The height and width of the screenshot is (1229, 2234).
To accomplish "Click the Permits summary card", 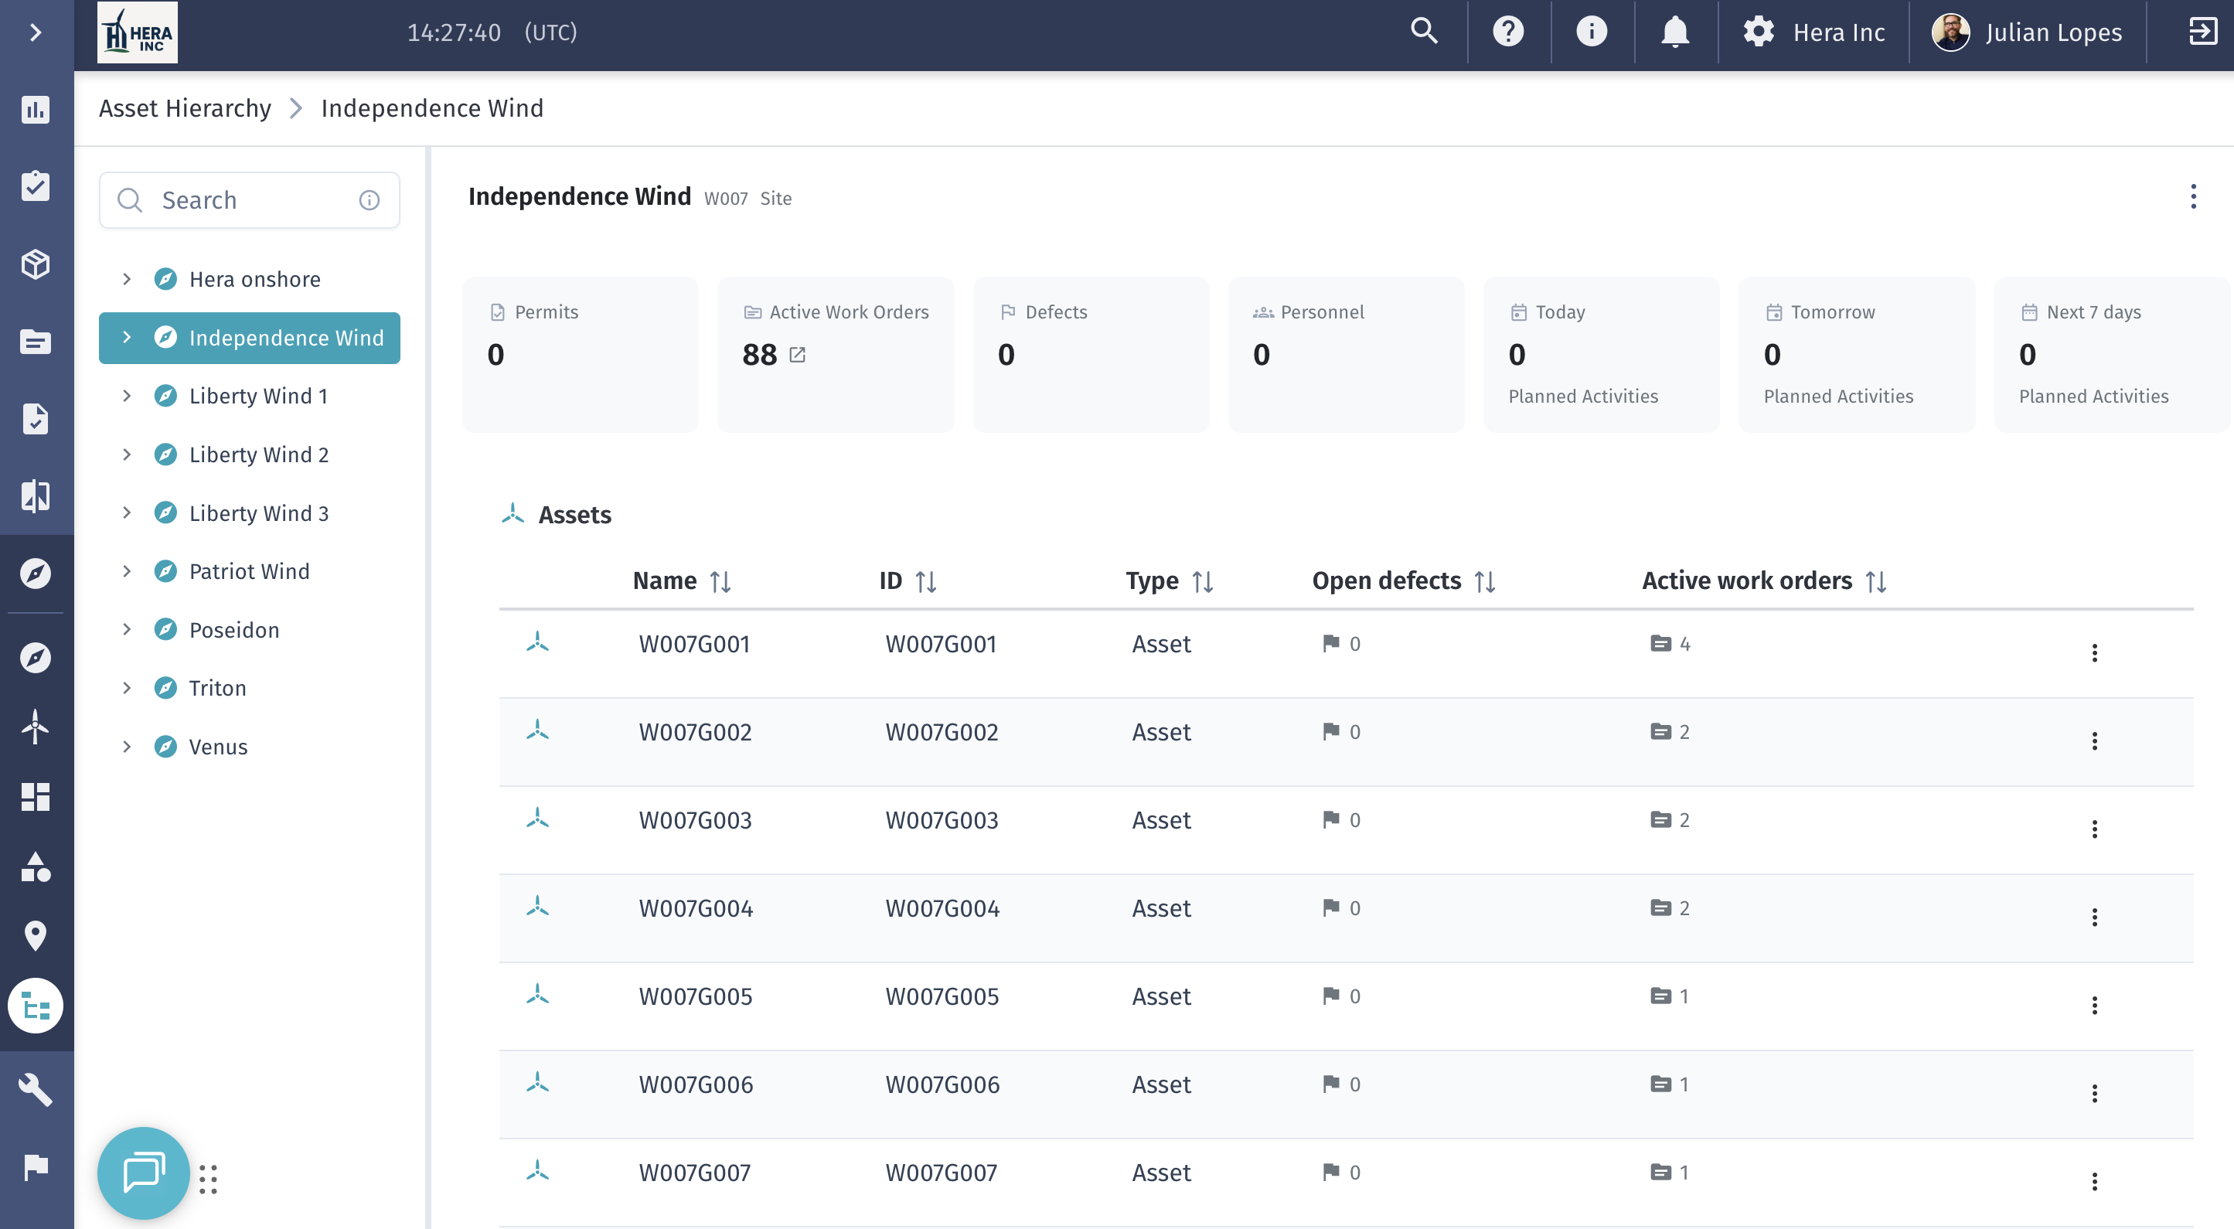I will coord(581,354).
